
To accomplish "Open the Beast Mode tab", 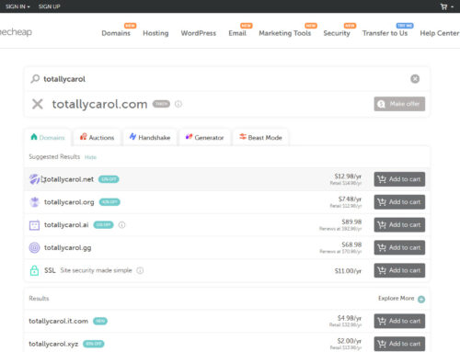I will (x=260, y=137).
